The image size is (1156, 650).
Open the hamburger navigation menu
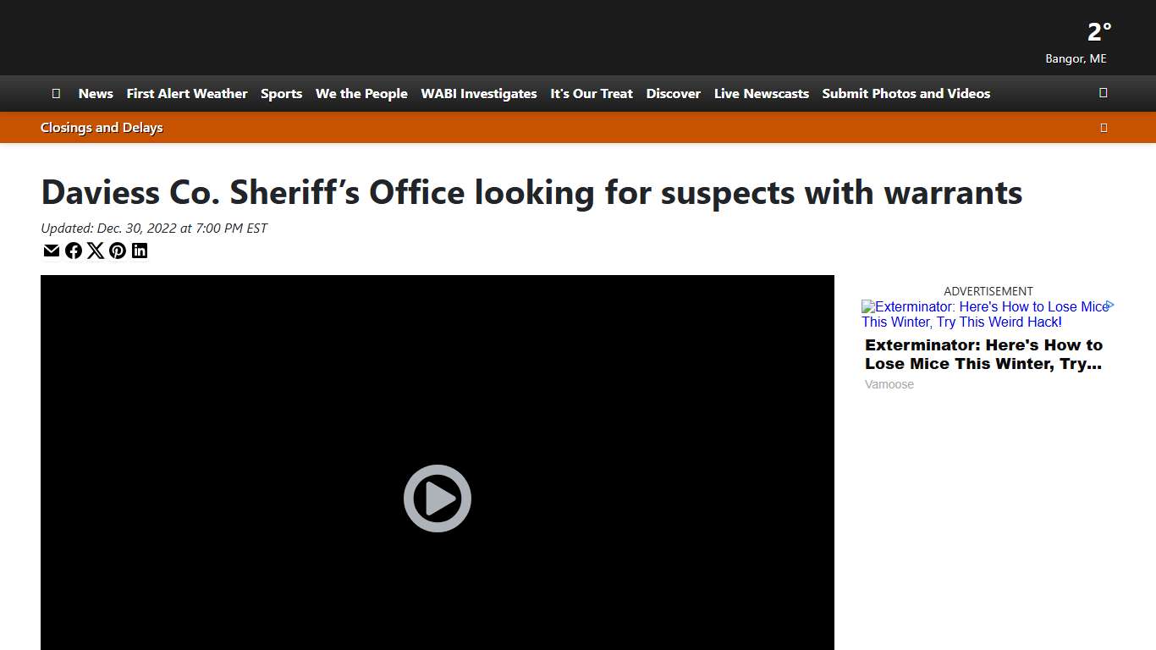point(56,93)
